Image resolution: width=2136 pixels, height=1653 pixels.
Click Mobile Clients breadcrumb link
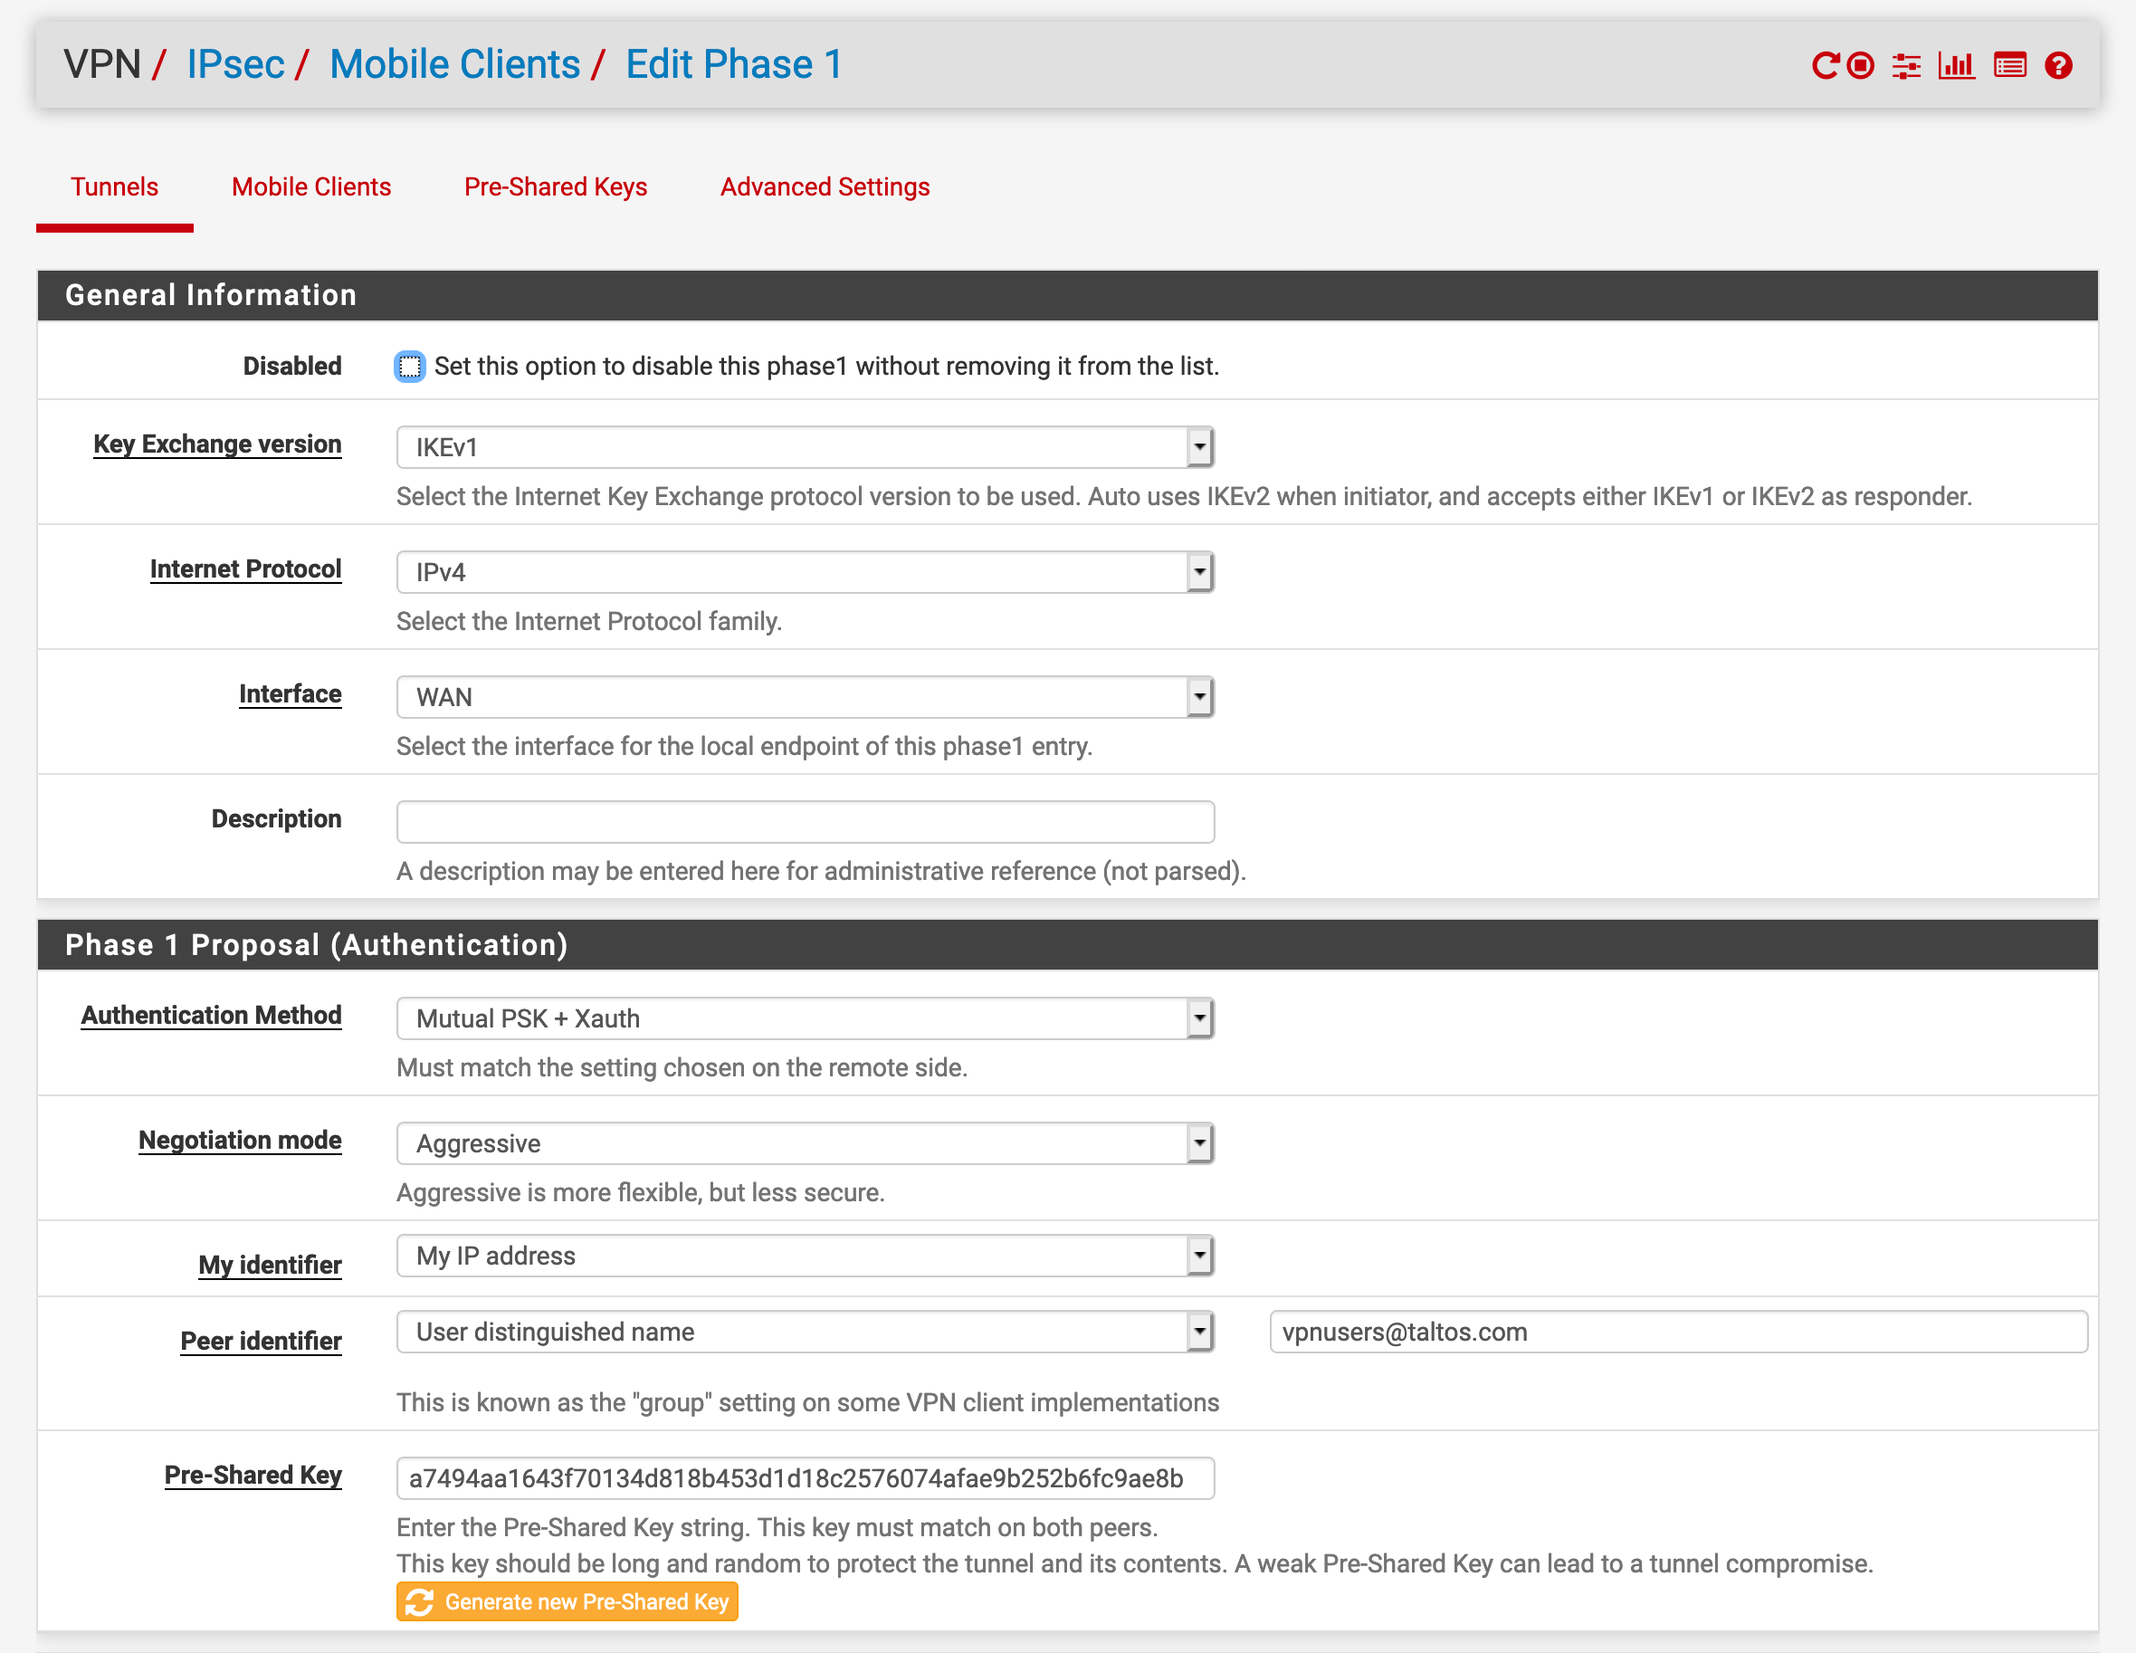[x=454, y=64]
